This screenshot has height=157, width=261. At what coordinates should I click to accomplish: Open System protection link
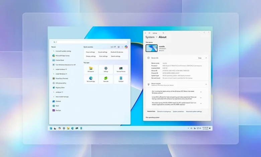178,112
